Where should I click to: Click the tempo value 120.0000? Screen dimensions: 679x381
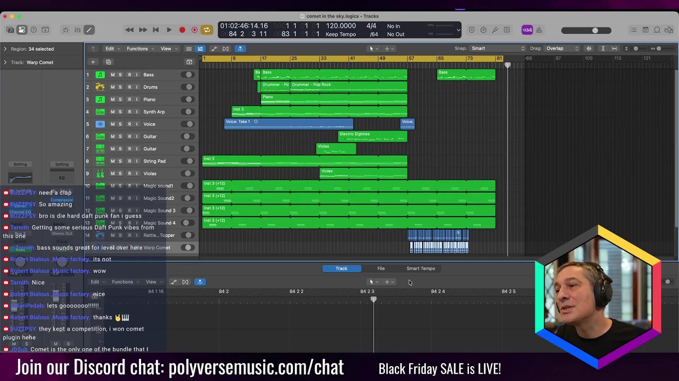point(341,26)
